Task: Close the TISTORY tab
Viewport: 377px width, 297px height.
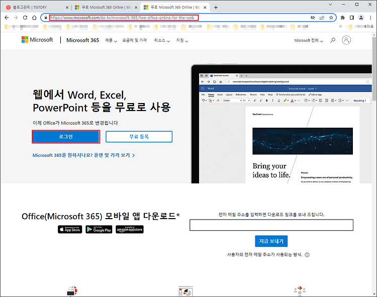Action: [x=67, y=8]
